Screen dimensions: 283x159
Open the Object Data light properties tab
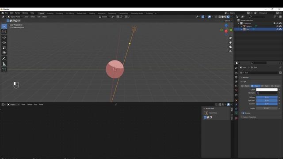point(236,113)
